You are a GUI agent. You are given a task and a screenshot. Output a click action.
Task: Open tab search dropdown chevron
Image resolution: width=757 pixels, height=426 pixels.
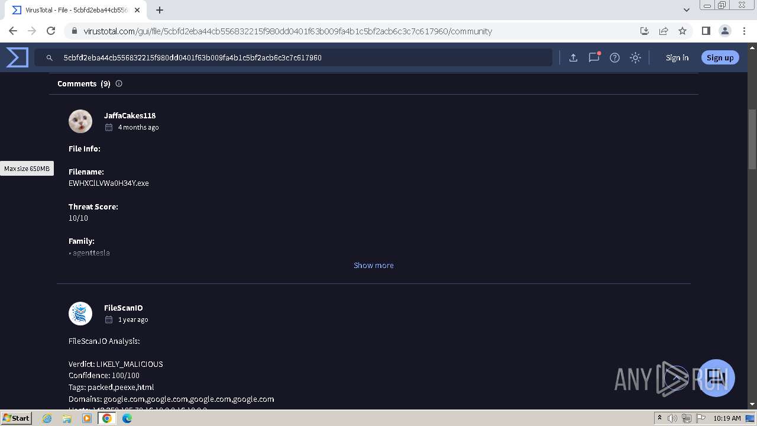click(x=686, y=10)
